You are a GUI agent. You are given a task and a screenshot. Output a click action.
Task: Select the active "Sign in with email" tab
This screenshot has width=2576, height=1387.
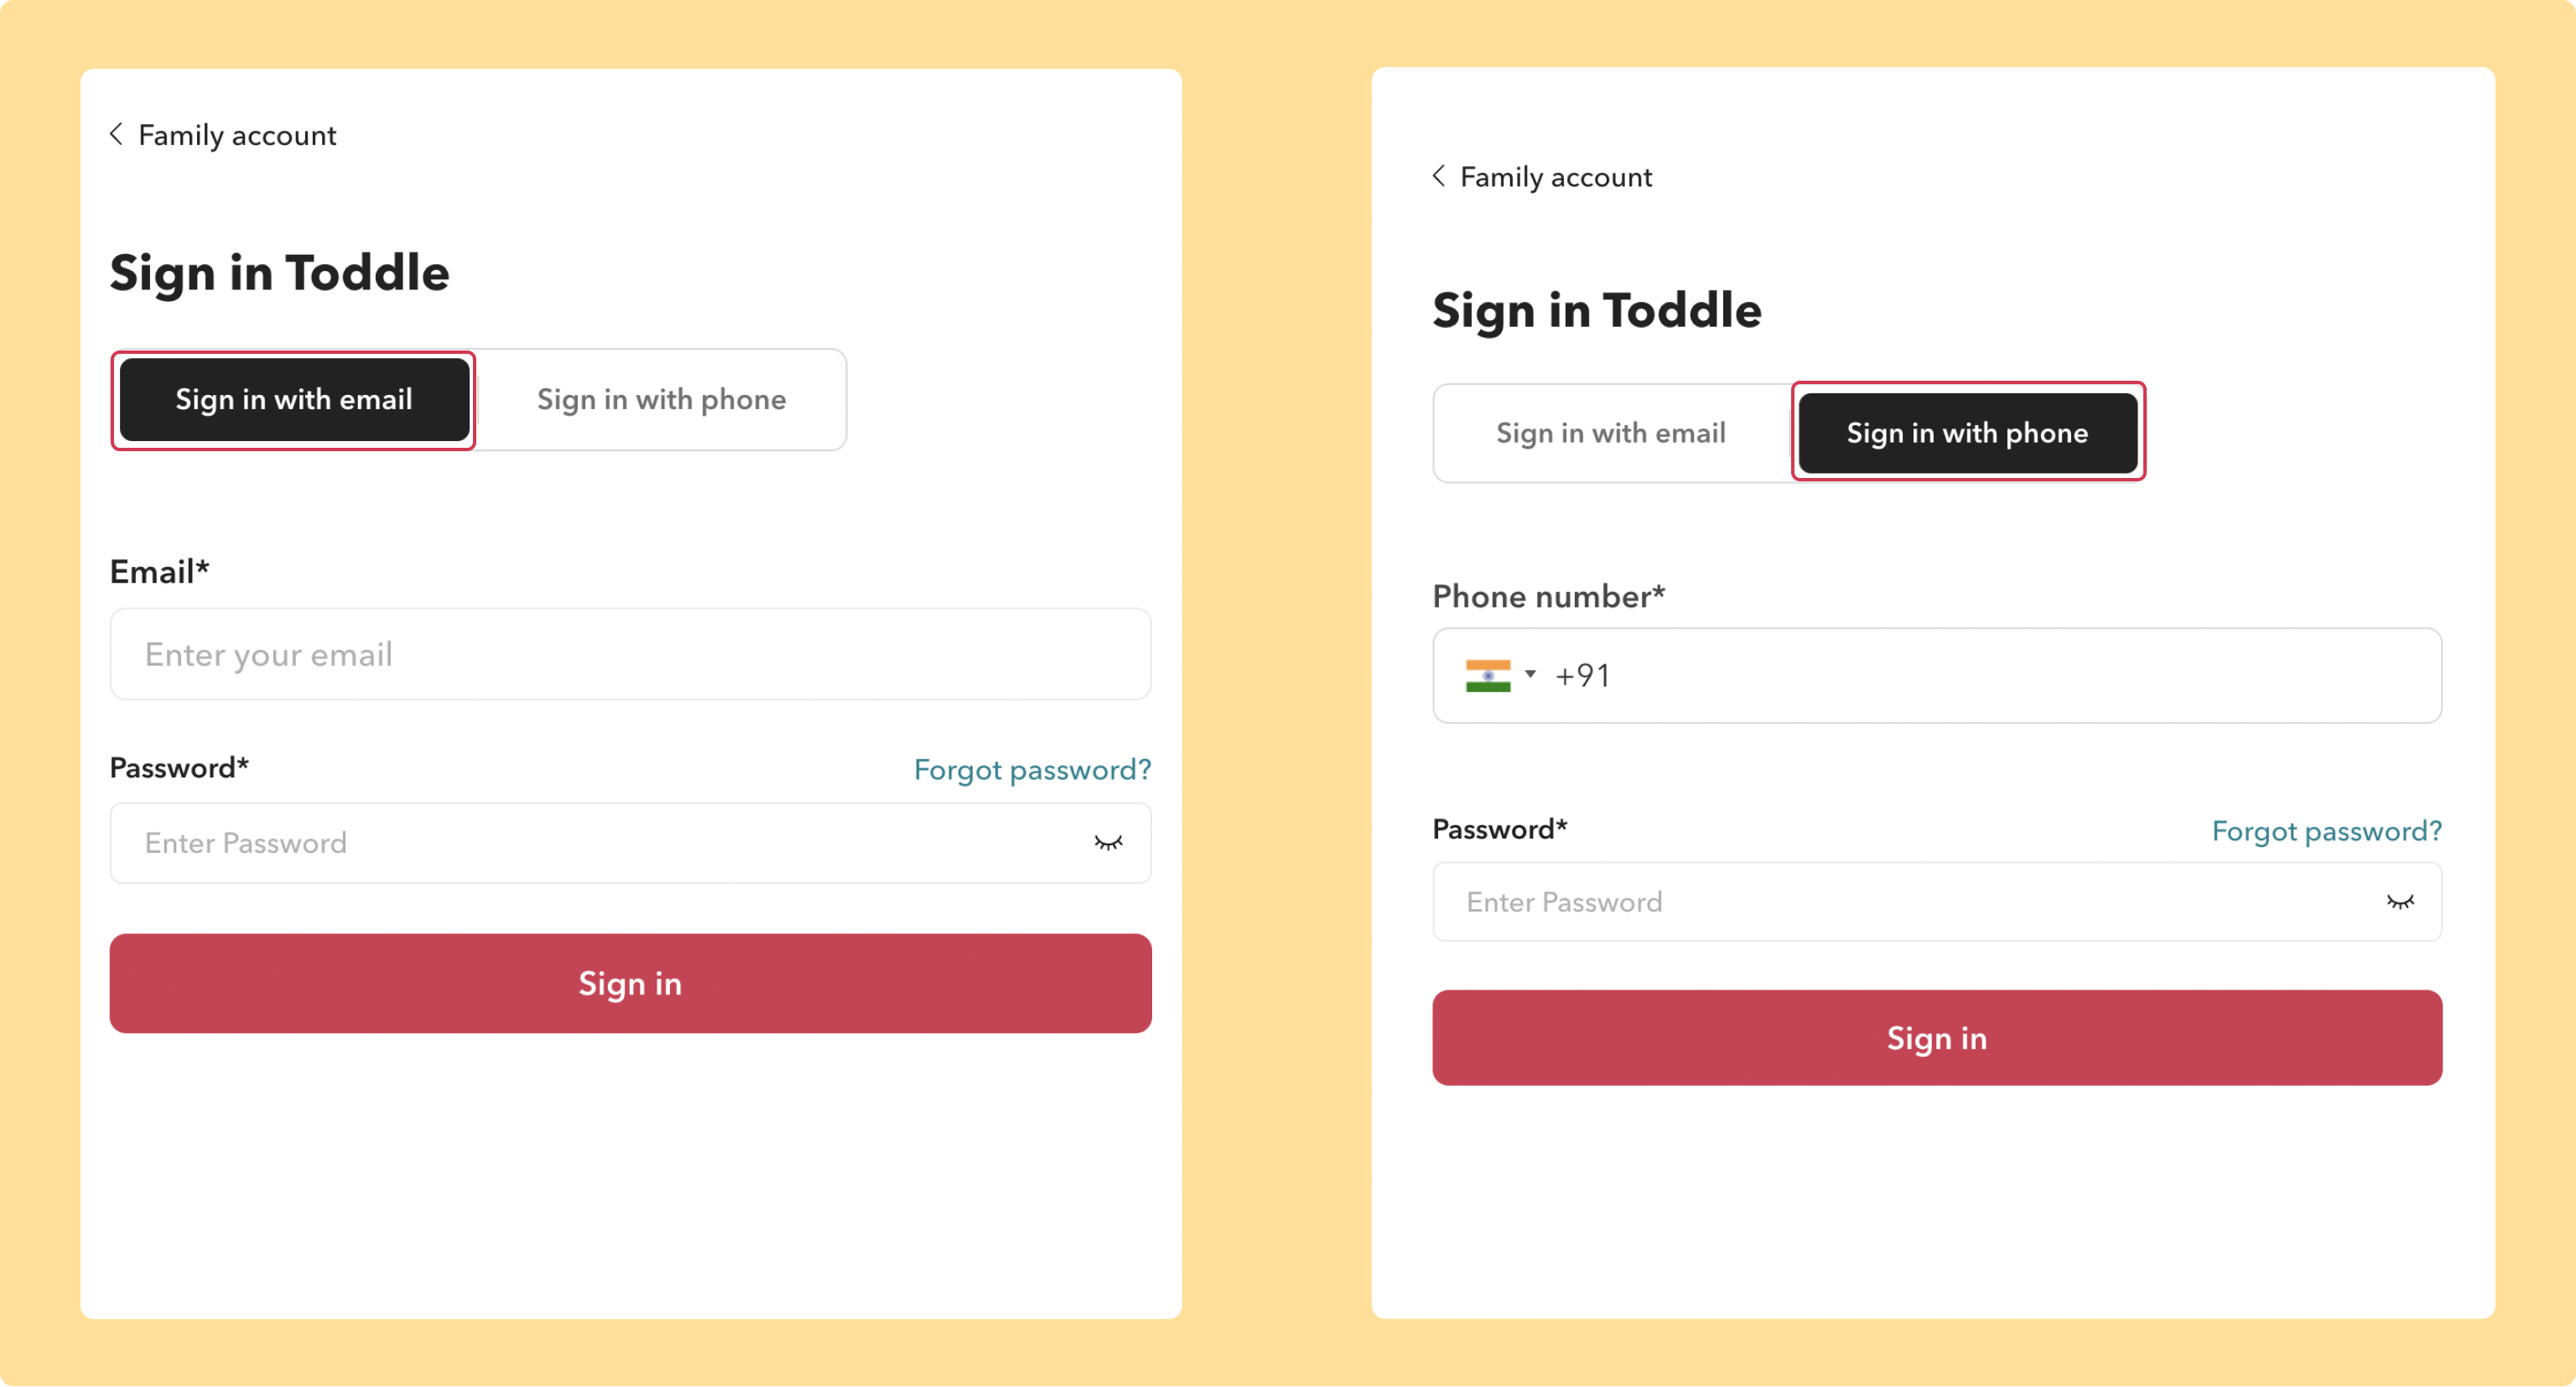coord(294,400)
